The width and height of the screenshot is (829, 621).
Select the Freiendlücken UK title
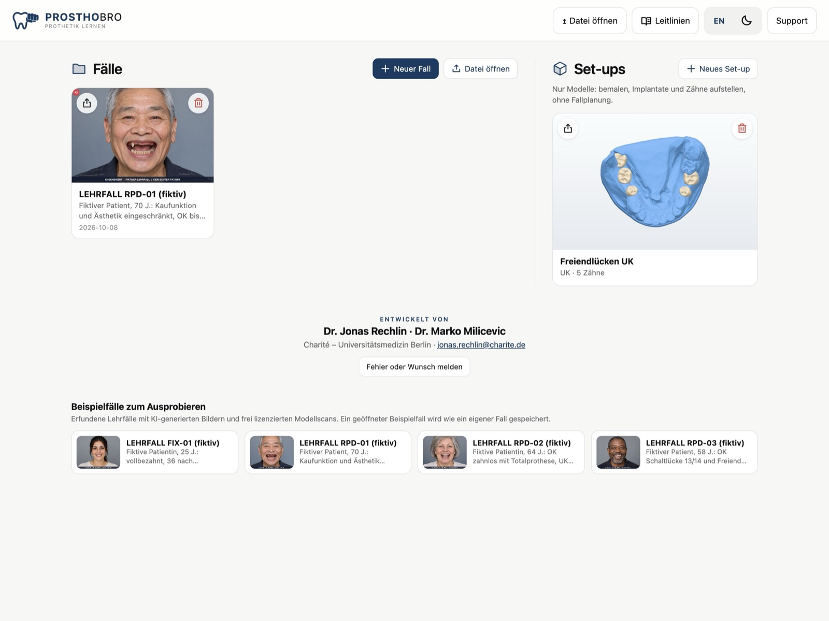[597, 262]
